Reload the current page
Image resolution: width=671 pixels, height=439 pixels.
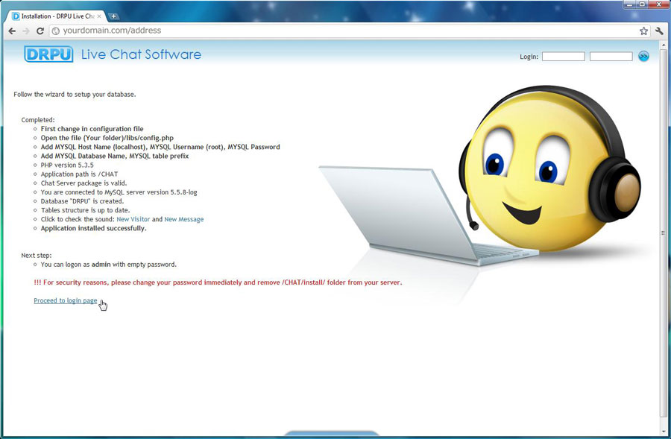(x=40, y=31)
